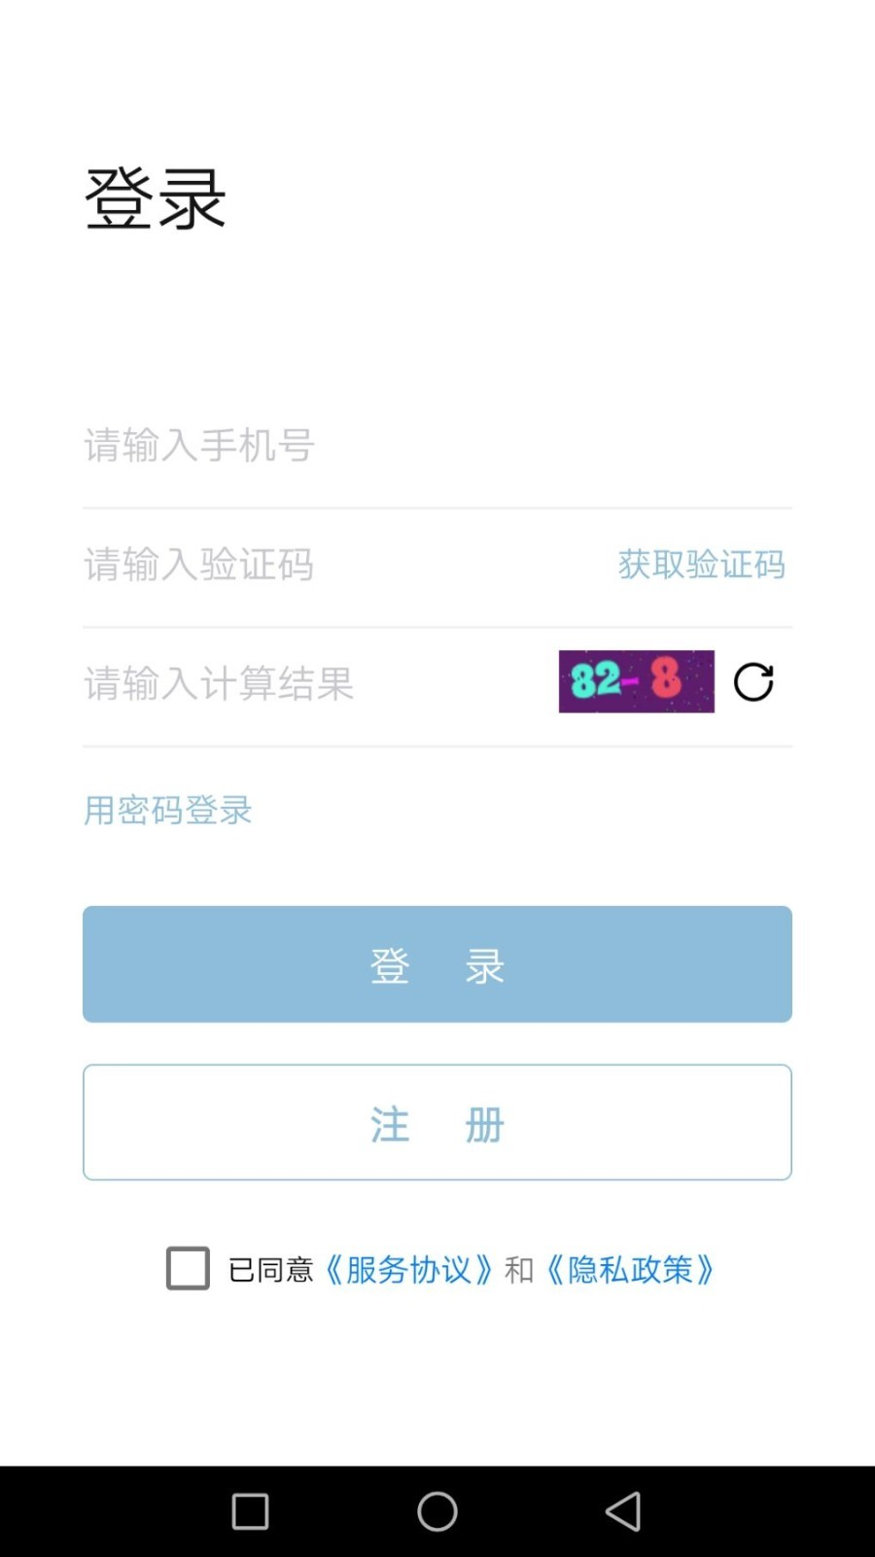
Task: Click the circular reload arrow icon
Action: click(x=753, y=682)
